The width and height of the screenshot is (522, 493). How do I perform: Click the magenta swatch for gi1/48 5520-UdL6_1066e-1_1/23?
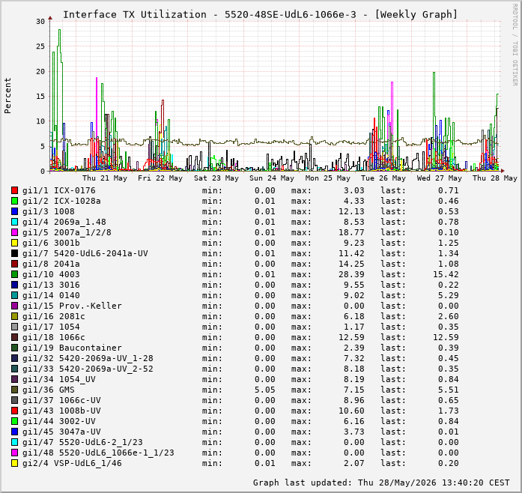point(14,453)
